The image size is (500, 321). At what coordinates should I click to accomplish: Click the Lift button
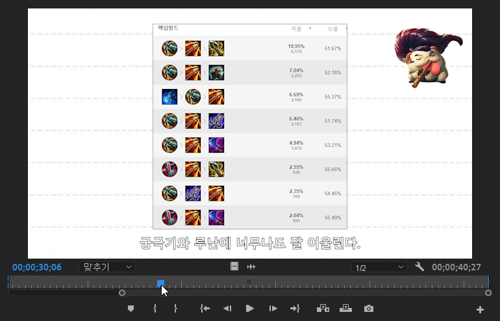coord(323,309)
